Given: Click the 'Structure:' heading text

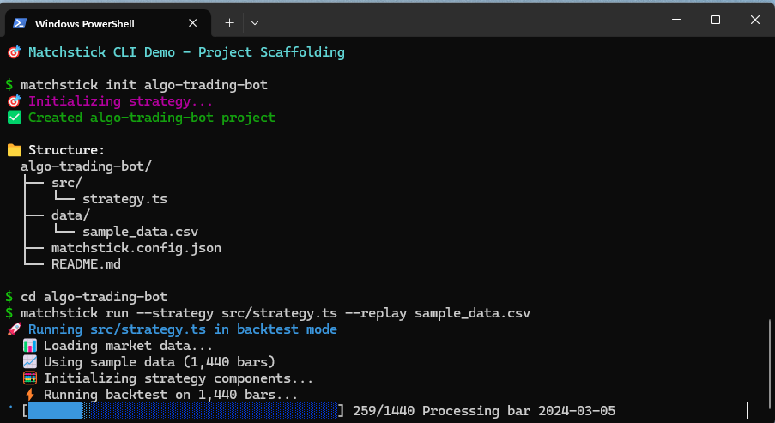Looking at the screenshot, I should click(66, 150).
